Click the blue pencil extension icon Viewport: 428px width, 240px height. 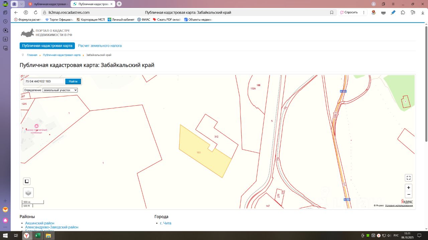coord(393,12)
